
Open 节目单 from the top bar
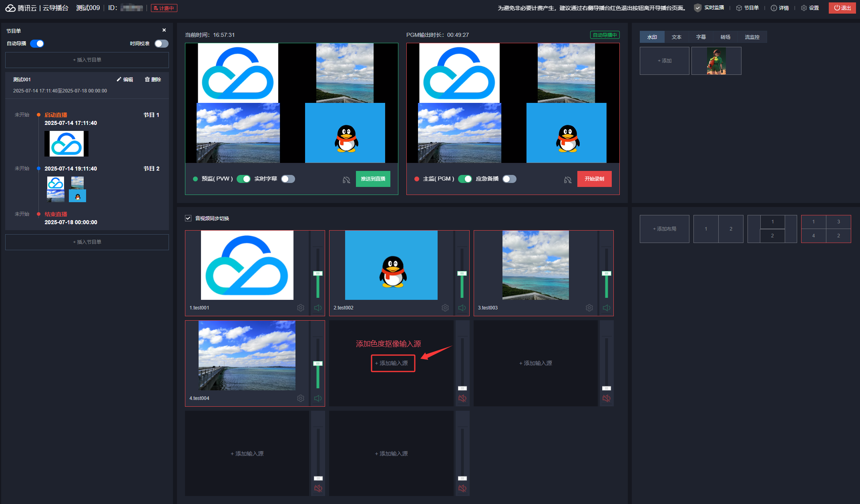[x=747, y=8]
